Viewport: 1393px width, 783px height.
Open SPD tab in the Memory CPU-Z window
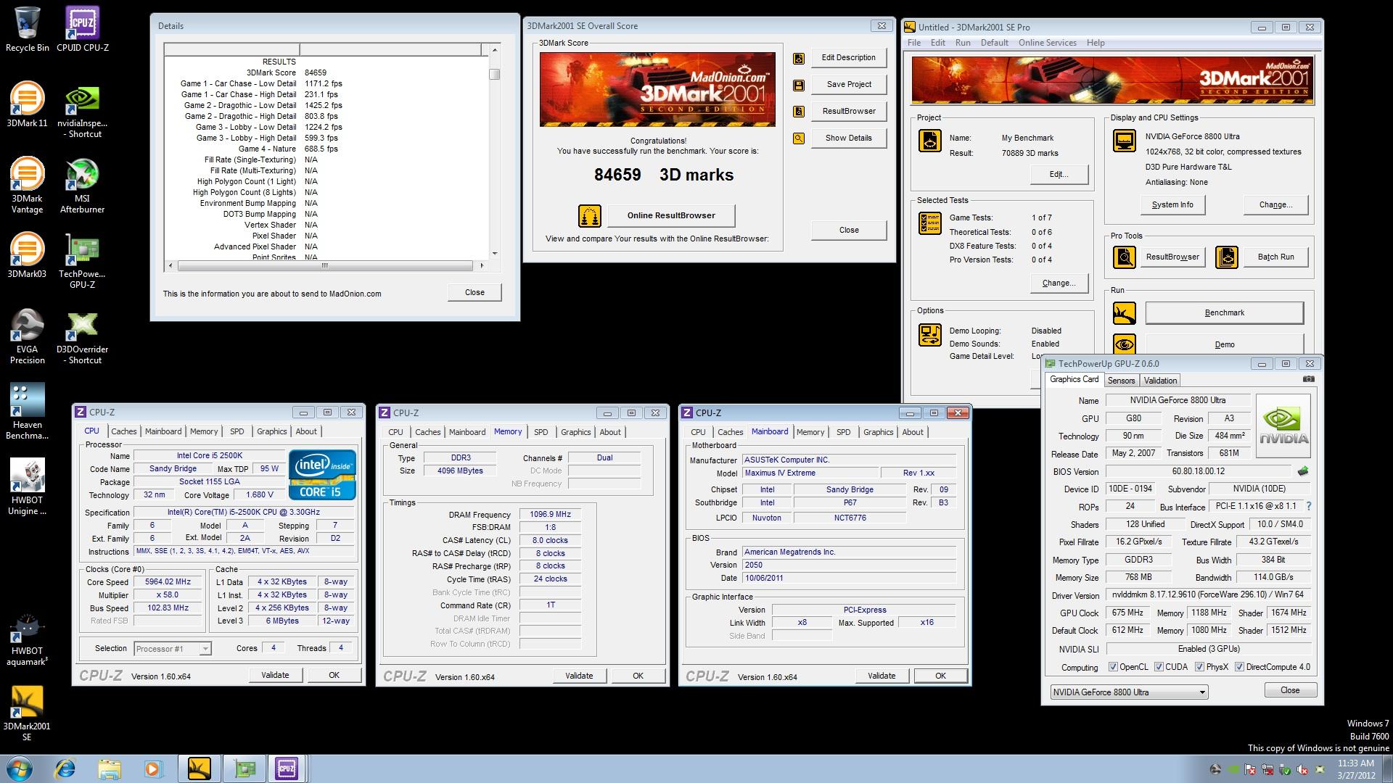[x=541, y=432]
